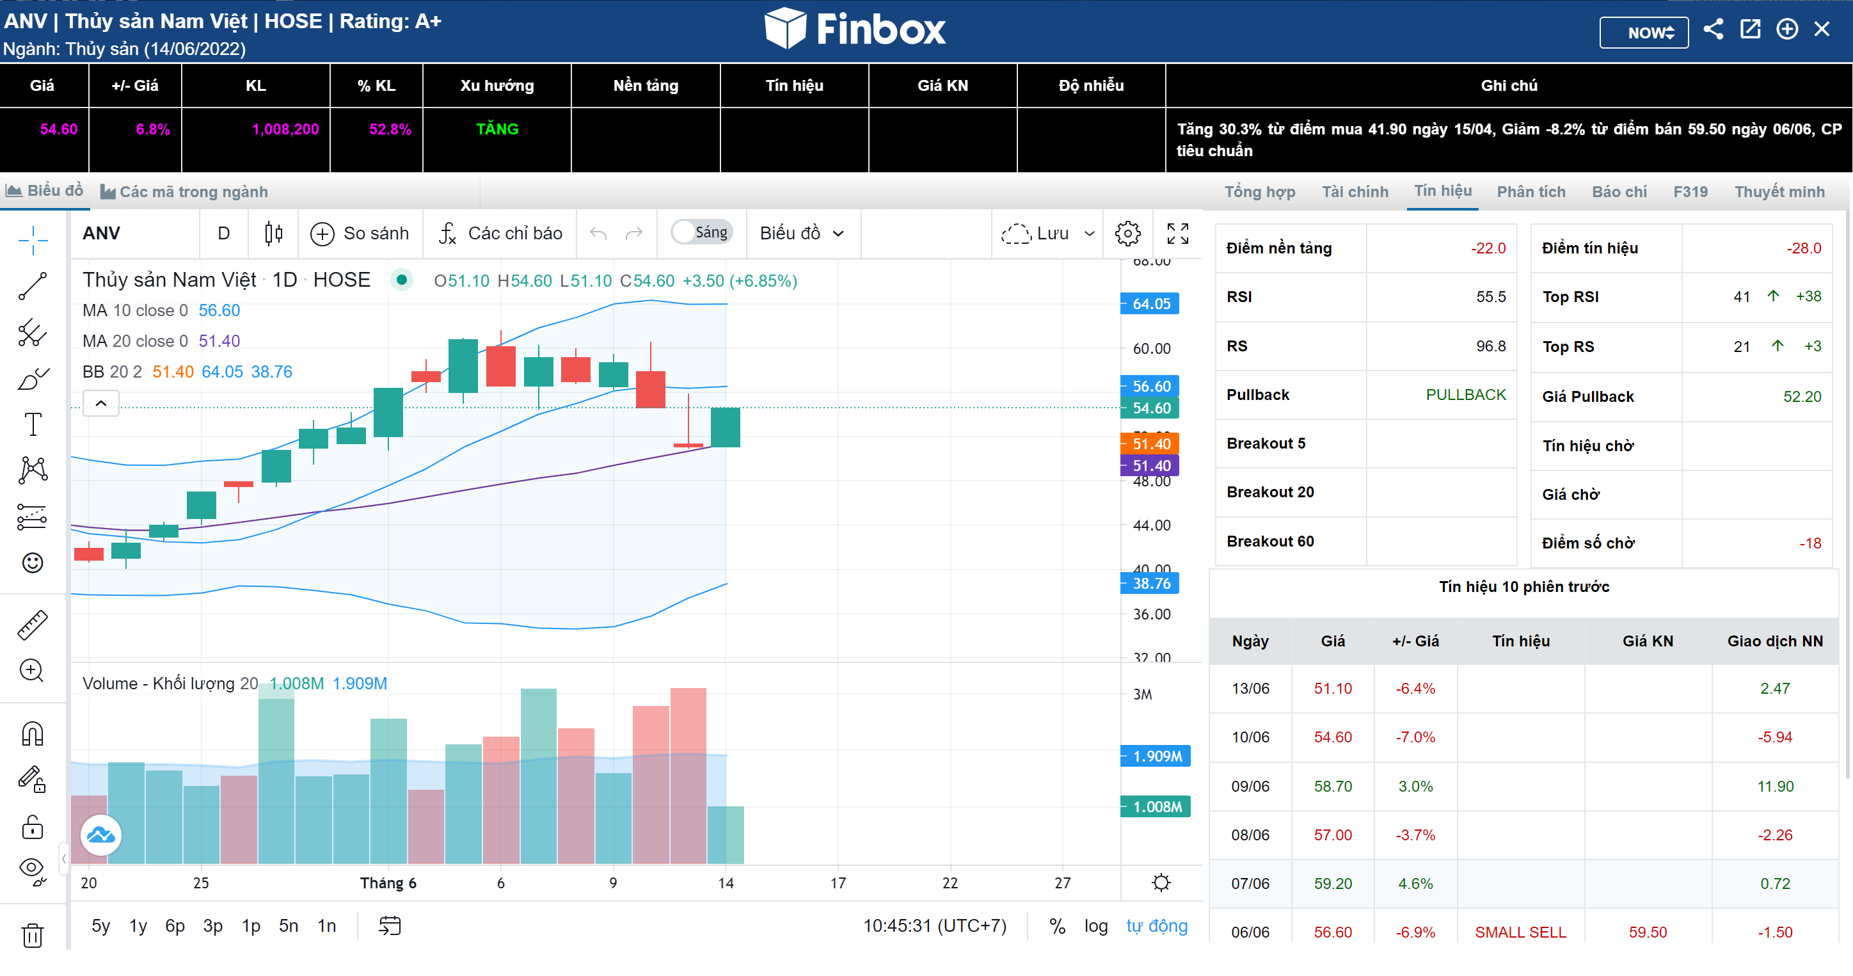Select the trend line drawing tool
1853x976 pixels.
click(33, 287)
